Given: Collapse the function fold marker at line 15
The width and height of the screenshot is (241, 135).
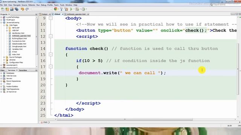Looking at the screenshot, I should (51, 54).
